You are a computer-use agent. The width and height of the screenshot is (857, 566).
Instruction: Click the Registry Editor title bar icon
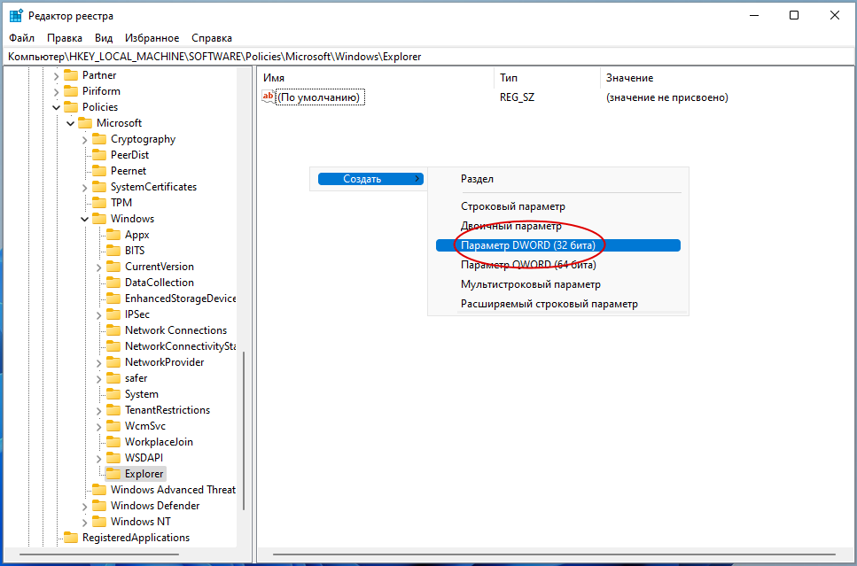click(16, 16)
